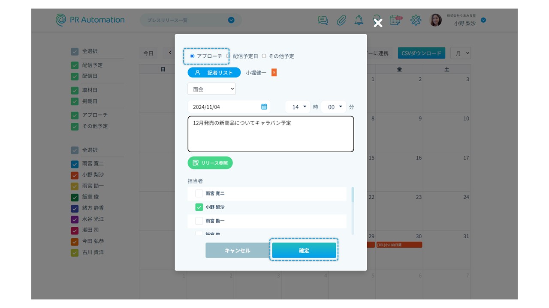Expand the minutes dropdown showing 00
The image size is (549, 308).
(334, 107)
